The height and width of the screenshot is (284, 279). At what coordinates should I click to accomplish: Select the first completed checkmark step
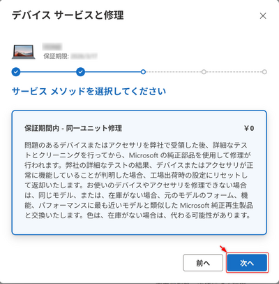(x=16, y=72)
